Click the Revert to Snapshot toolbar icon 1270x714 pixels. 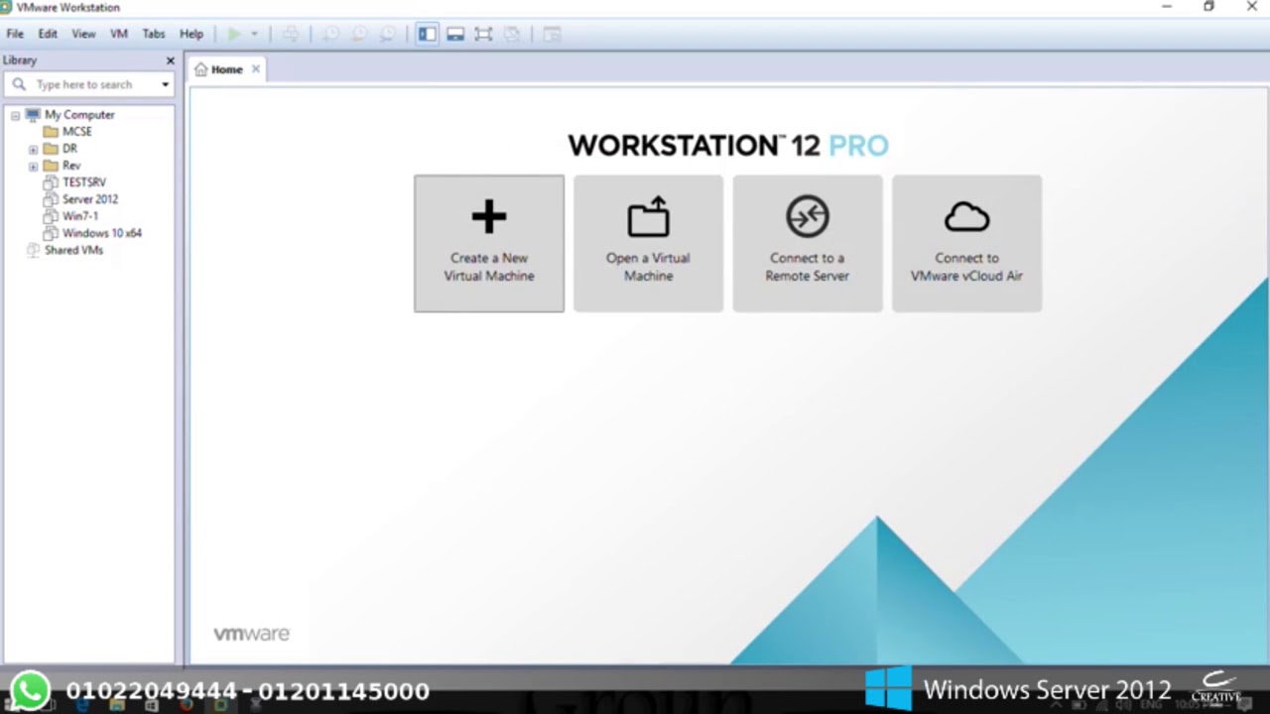pos(359,34)
